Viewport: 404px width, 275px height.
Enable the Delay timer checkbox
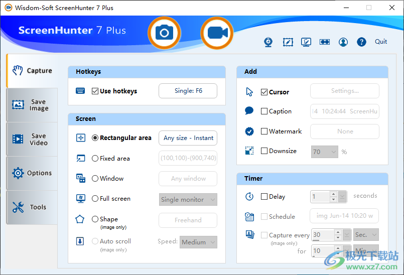tap(264, 197)
